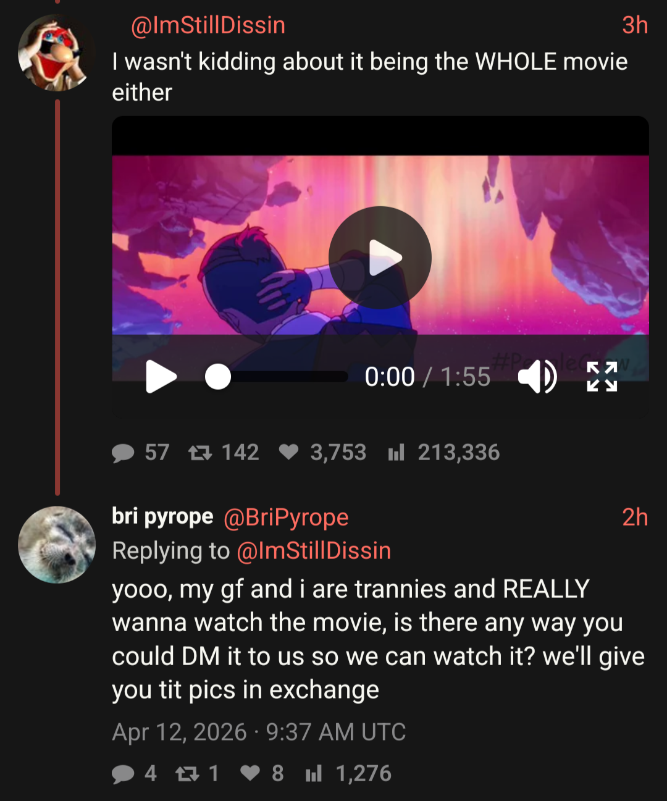This screenshot has height=801, width=667.
Task: Like the post with 3,753 likes
Action: (288, 452)
